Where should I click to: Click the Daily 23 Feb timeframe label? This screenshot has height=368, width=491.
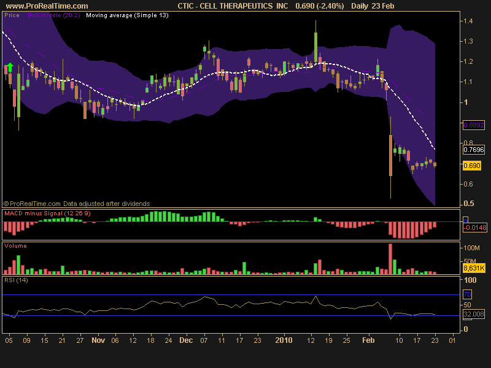(x=373, y=6)
